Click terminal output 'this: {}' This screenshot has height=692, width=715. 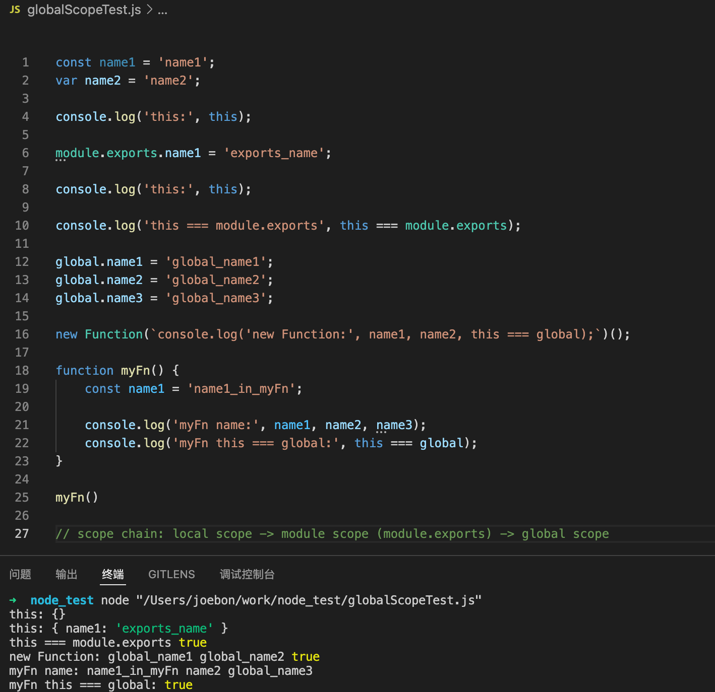click(37, 614)
